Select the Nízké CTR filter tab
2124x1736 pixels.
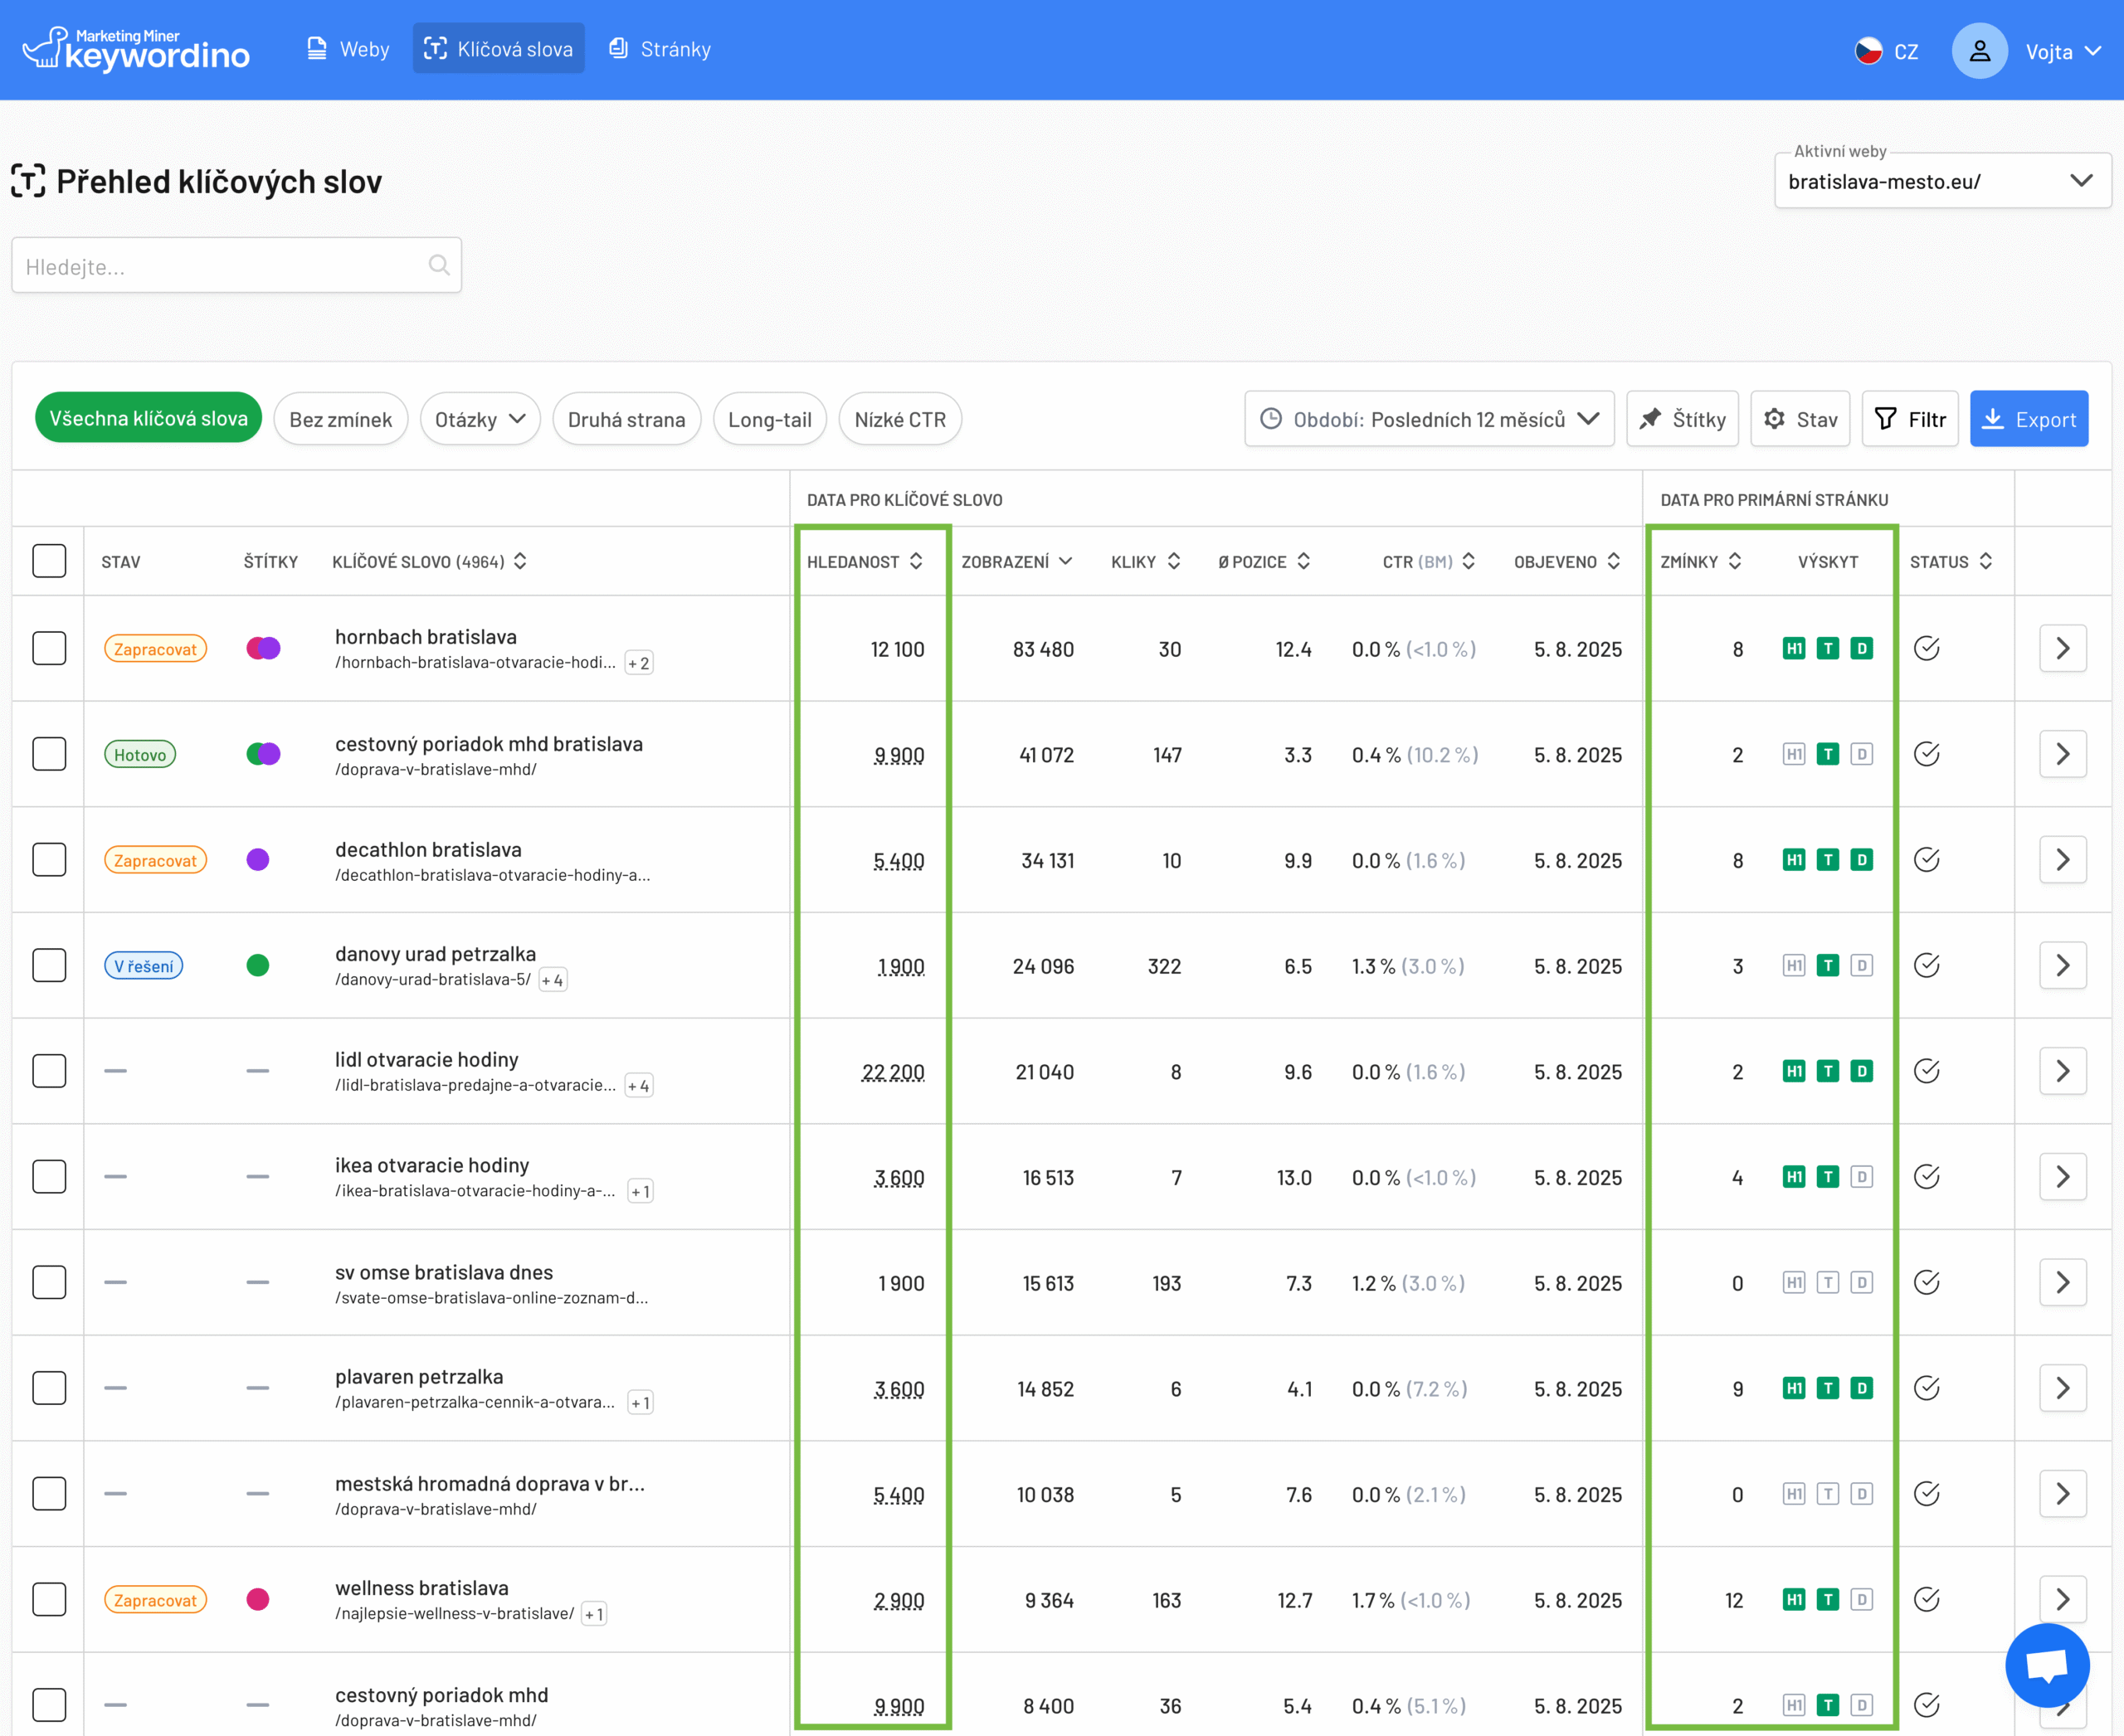click(899, 419)
